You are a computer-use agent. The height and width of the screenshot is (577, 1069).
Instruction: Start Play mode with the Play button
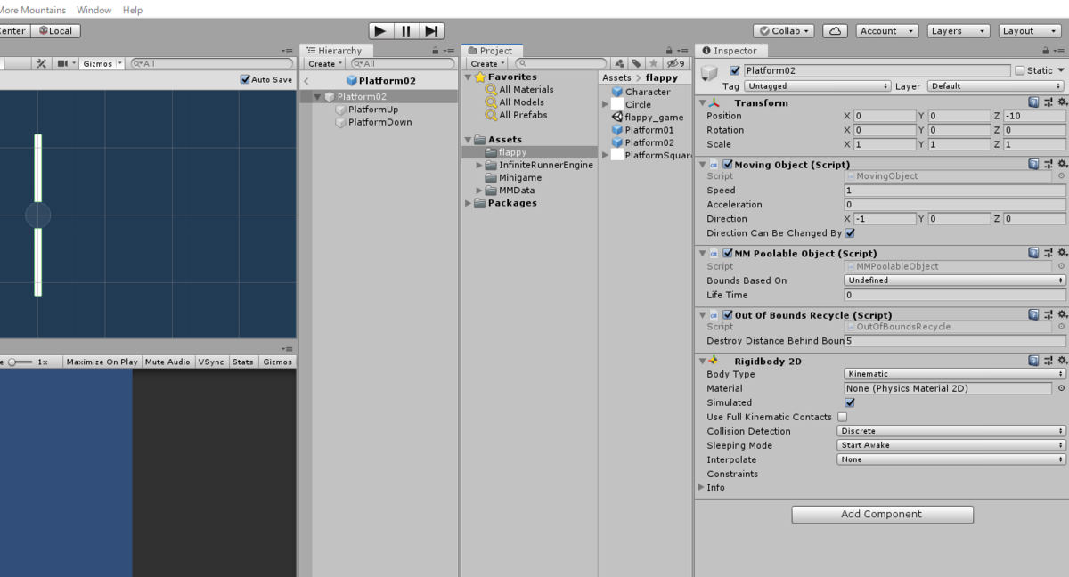[380, 31]
